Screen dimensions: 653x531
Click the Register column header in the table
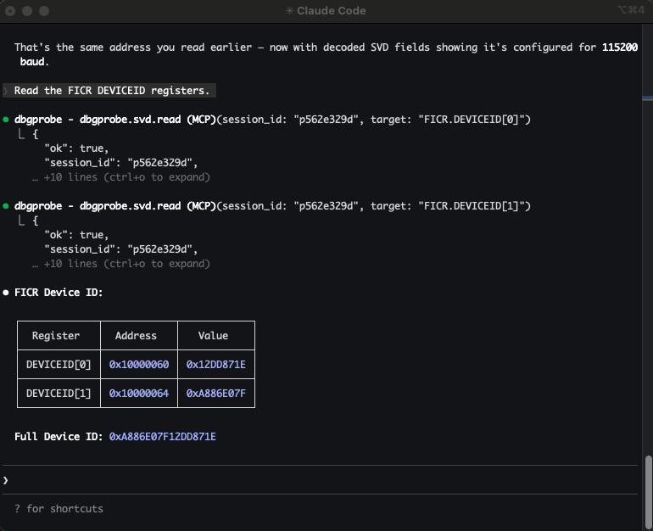(56, 336)
